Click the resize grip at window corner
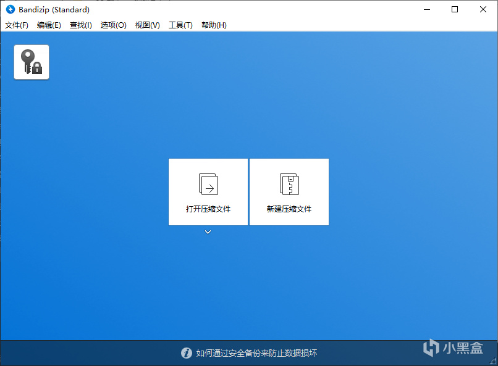Image resolution: width=498 pixels, height=366 pixels. [x=493, y=361]
